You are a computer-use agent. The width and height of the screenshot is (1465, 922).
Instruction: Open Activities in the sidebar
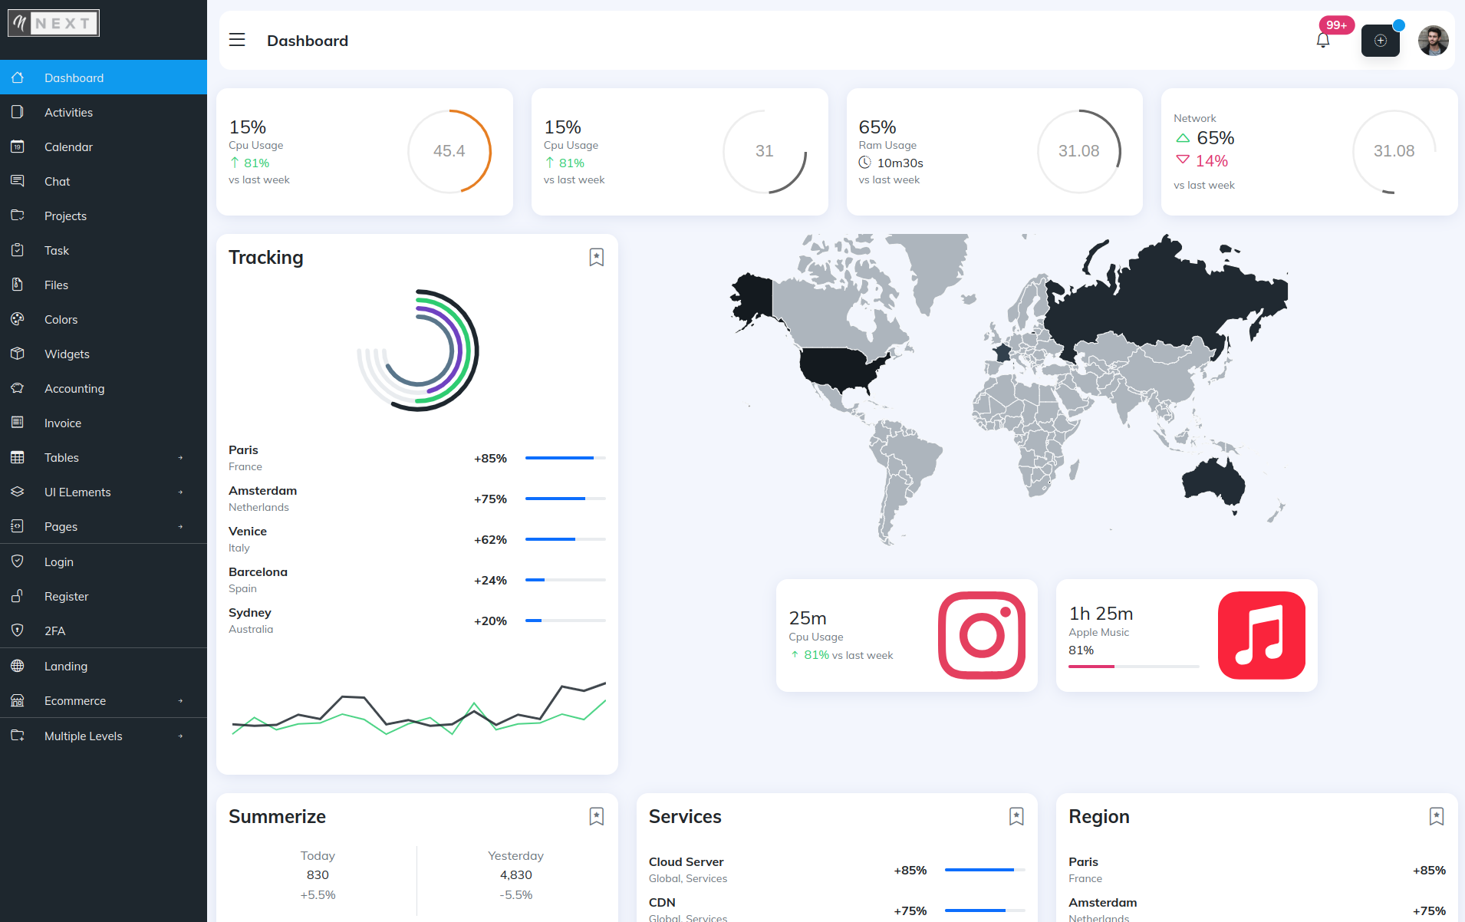coord(104,112)
